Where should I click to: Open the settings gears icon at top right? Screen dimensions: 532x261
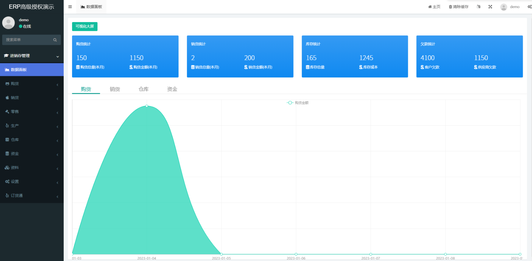tap(529, 7)
